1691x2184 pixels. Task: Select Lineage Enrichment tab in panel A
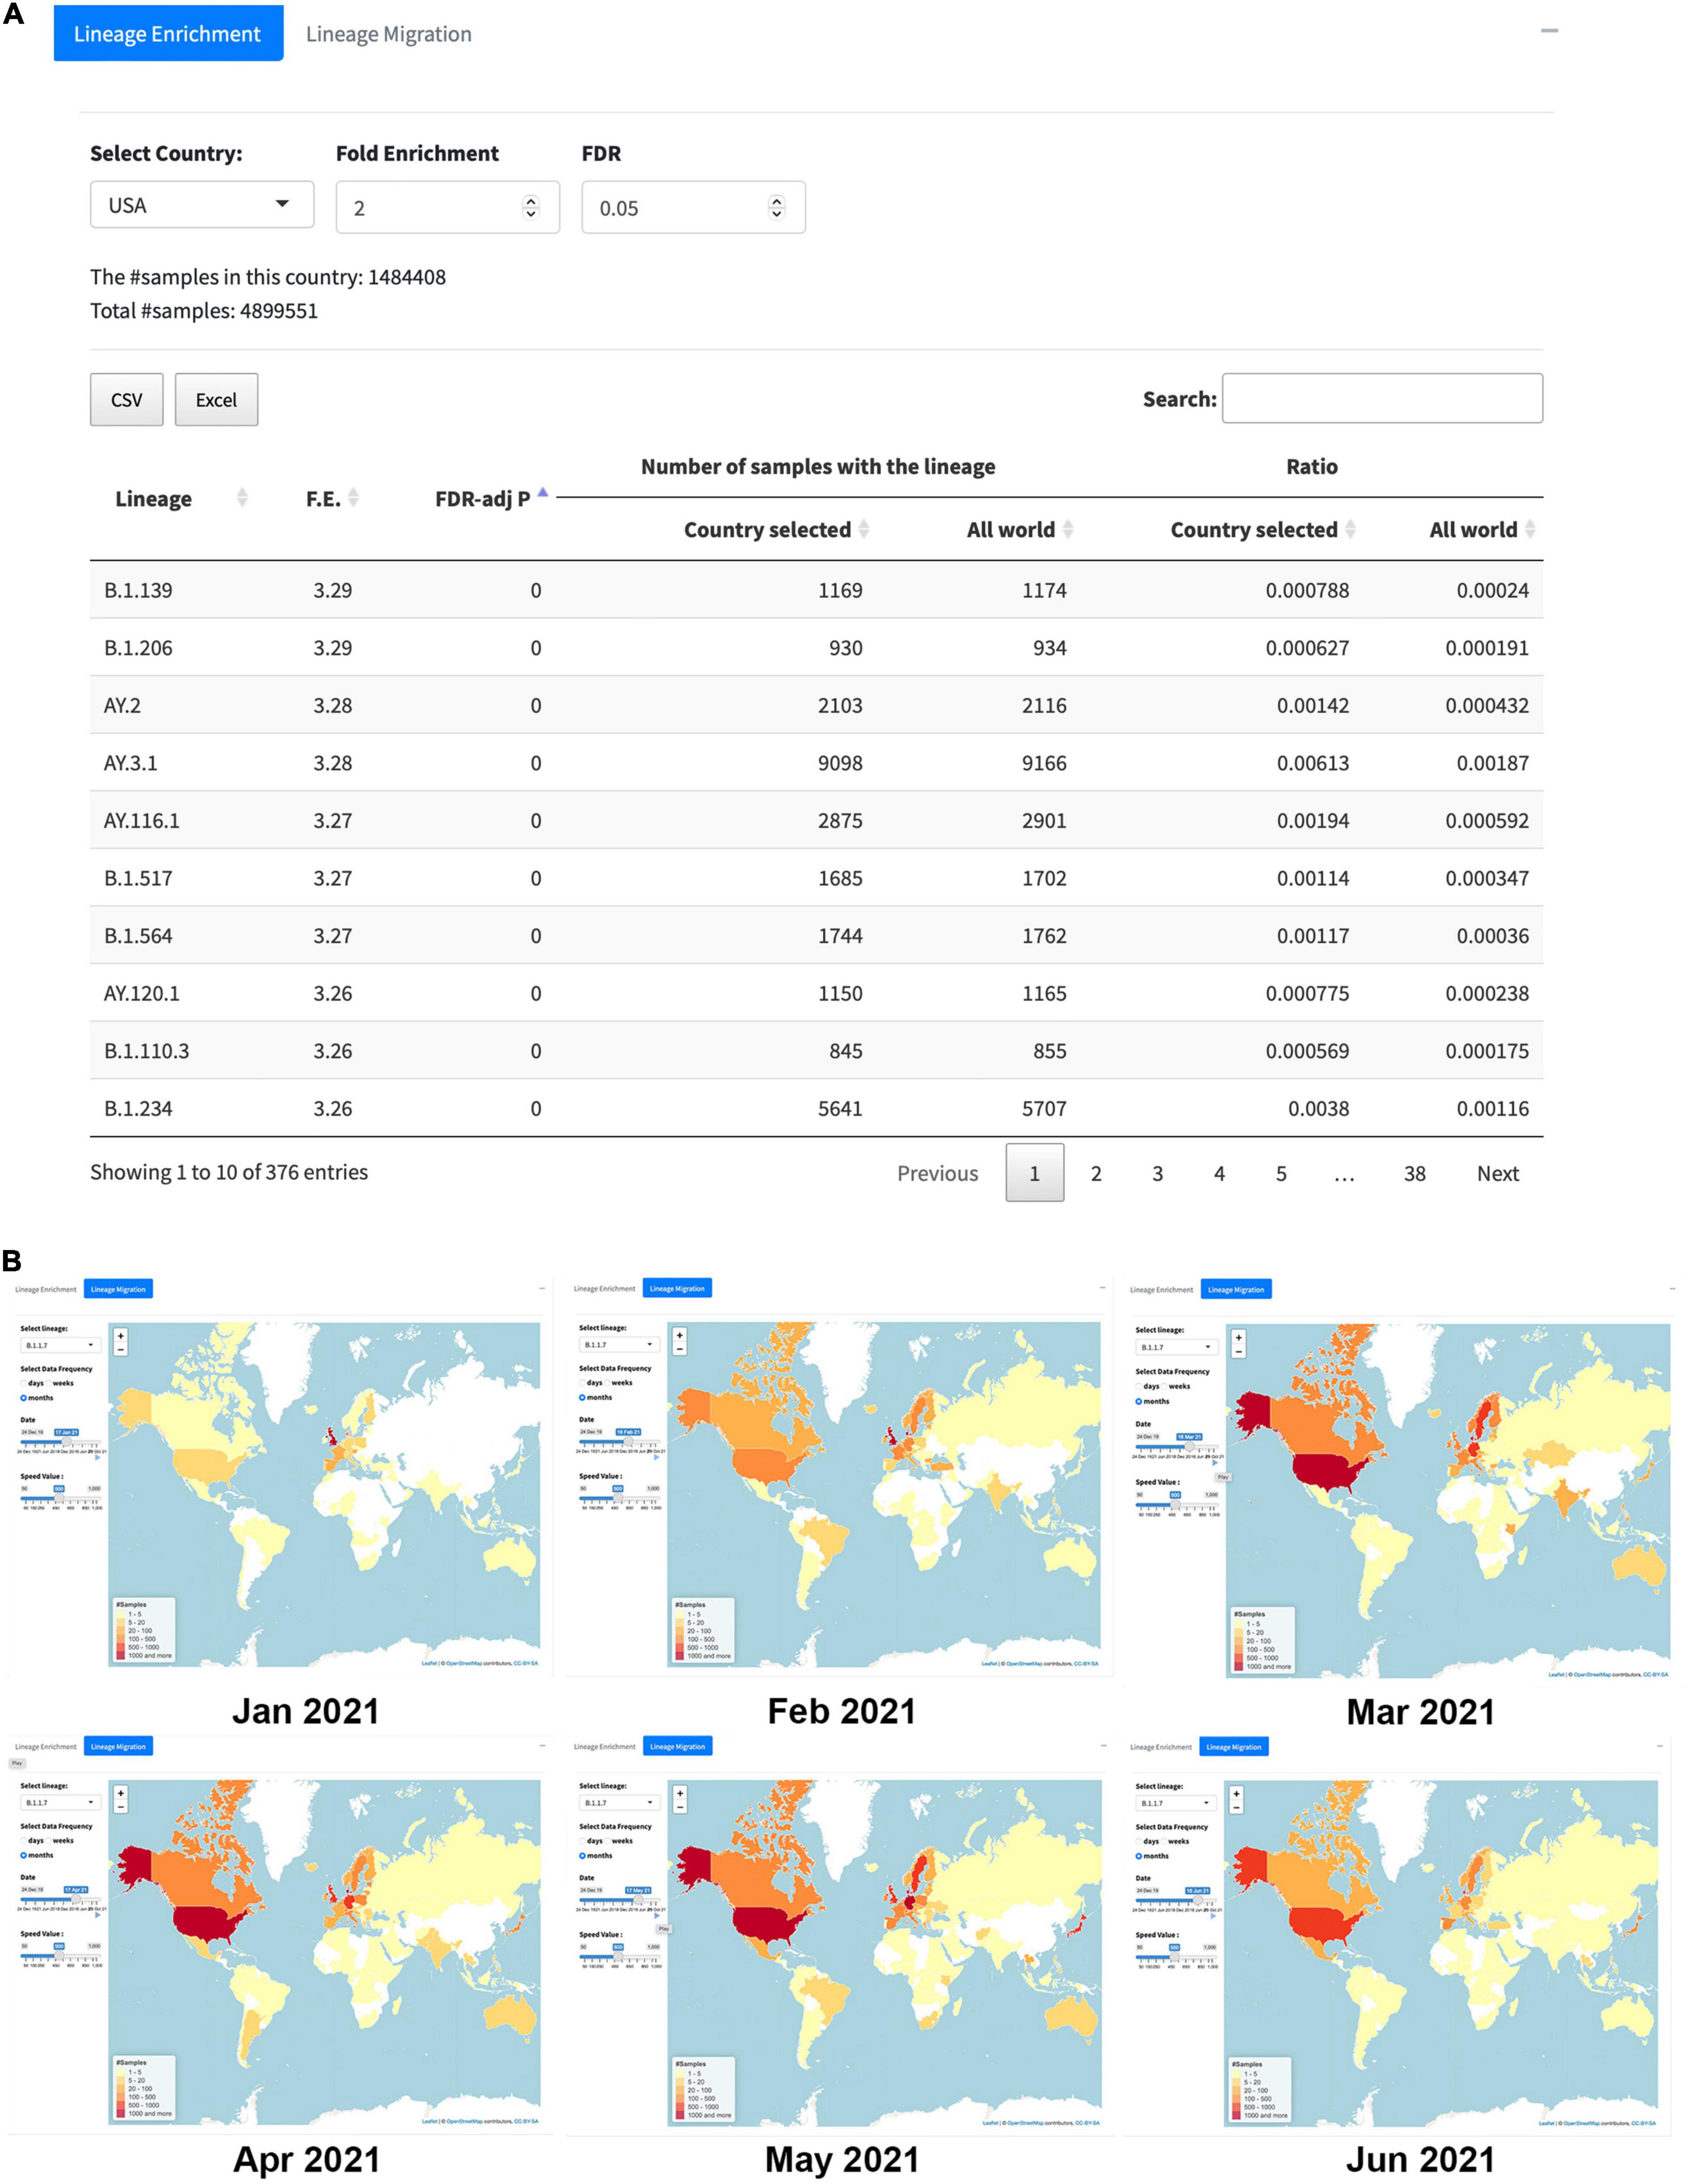(168, 33)
